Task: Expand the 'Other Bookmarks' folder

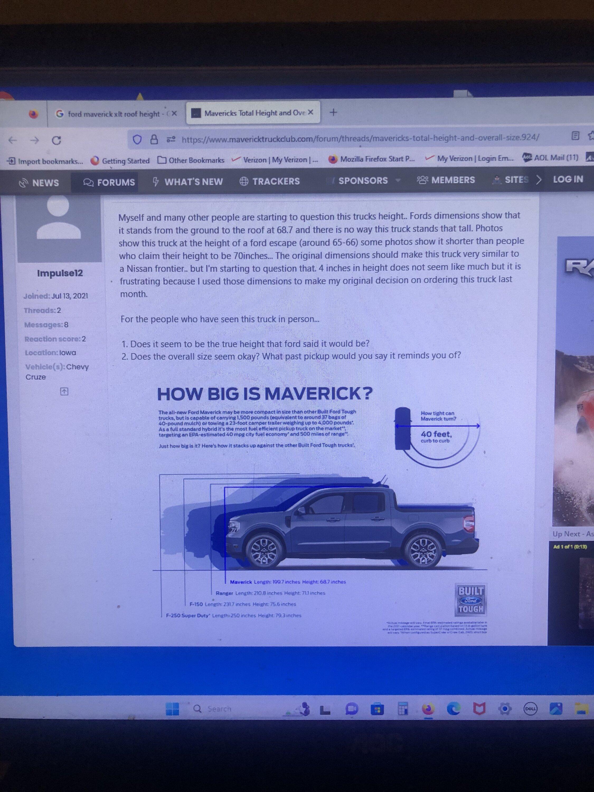Action: point(191,160)
